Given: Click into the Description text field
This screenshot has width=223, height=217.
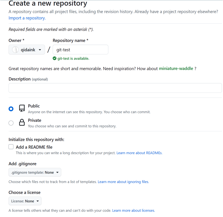Looking at the screenshot, I should point(115,88).
